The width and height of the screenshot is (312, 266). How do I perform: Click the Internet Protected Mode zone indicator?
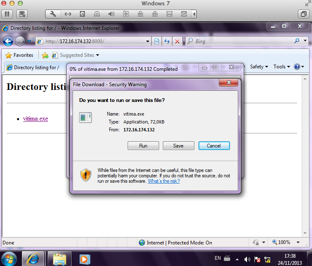(x=176, y=243)
